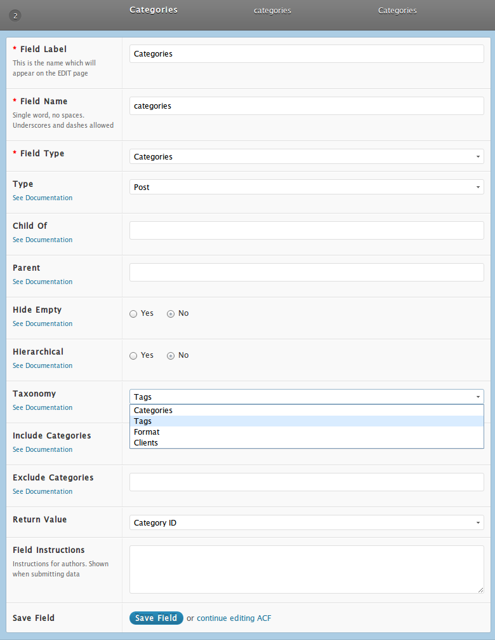Open the Return Value dropdown
Viewport: 495px width, 640px height.
307,522
